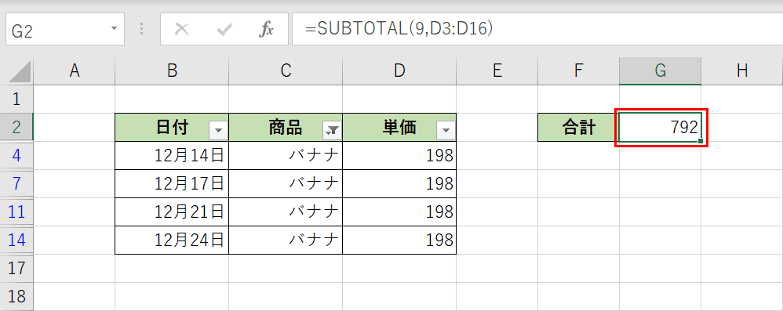Image resolution: width=783 pixels, height=311 pixels.
Task: Select row 2 header
Action: point(16,128)
